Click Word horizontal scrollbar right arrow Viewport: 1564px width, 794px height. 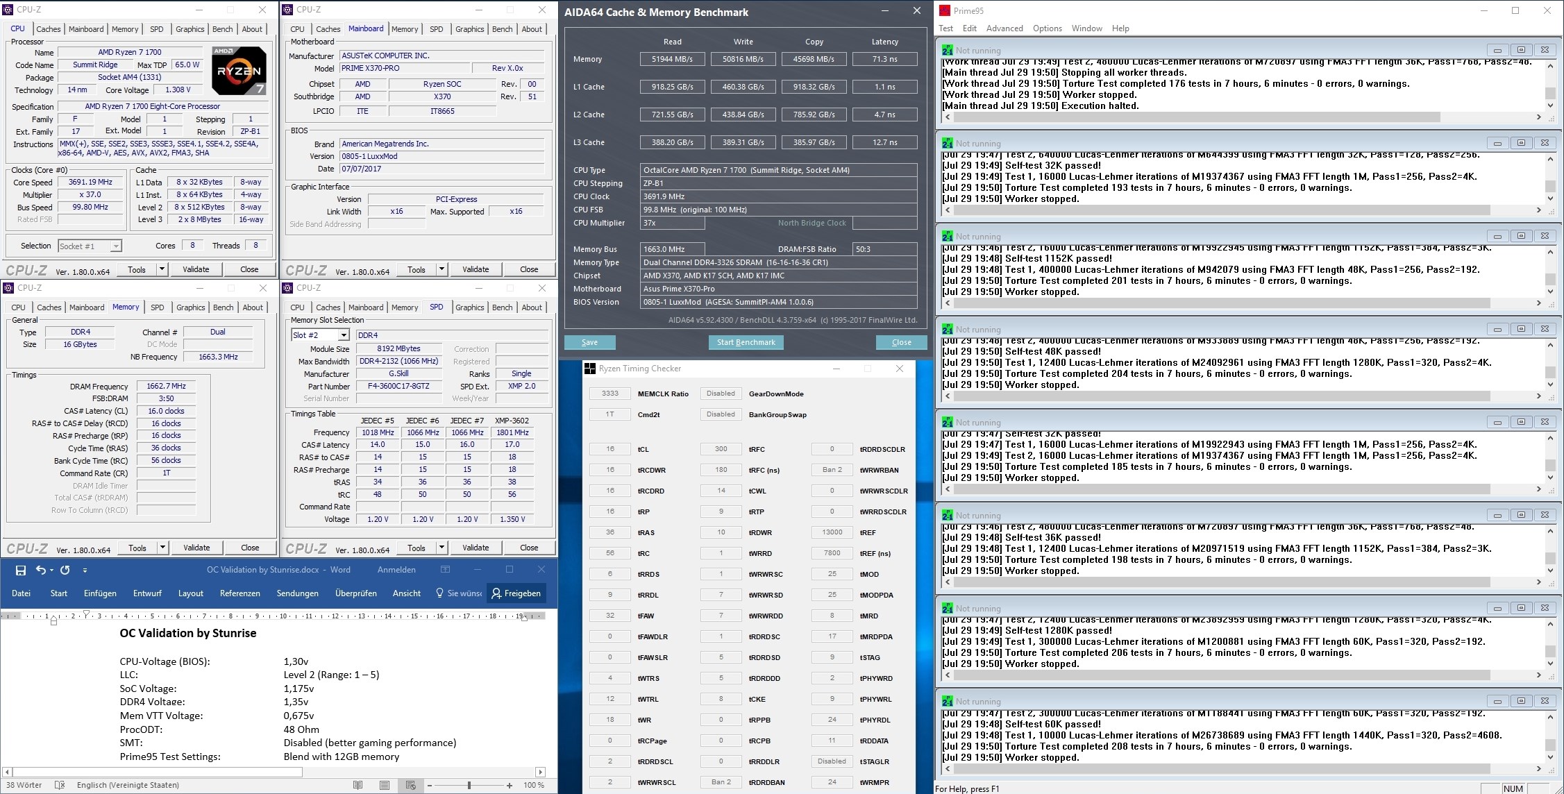click(x=540, y=772)
